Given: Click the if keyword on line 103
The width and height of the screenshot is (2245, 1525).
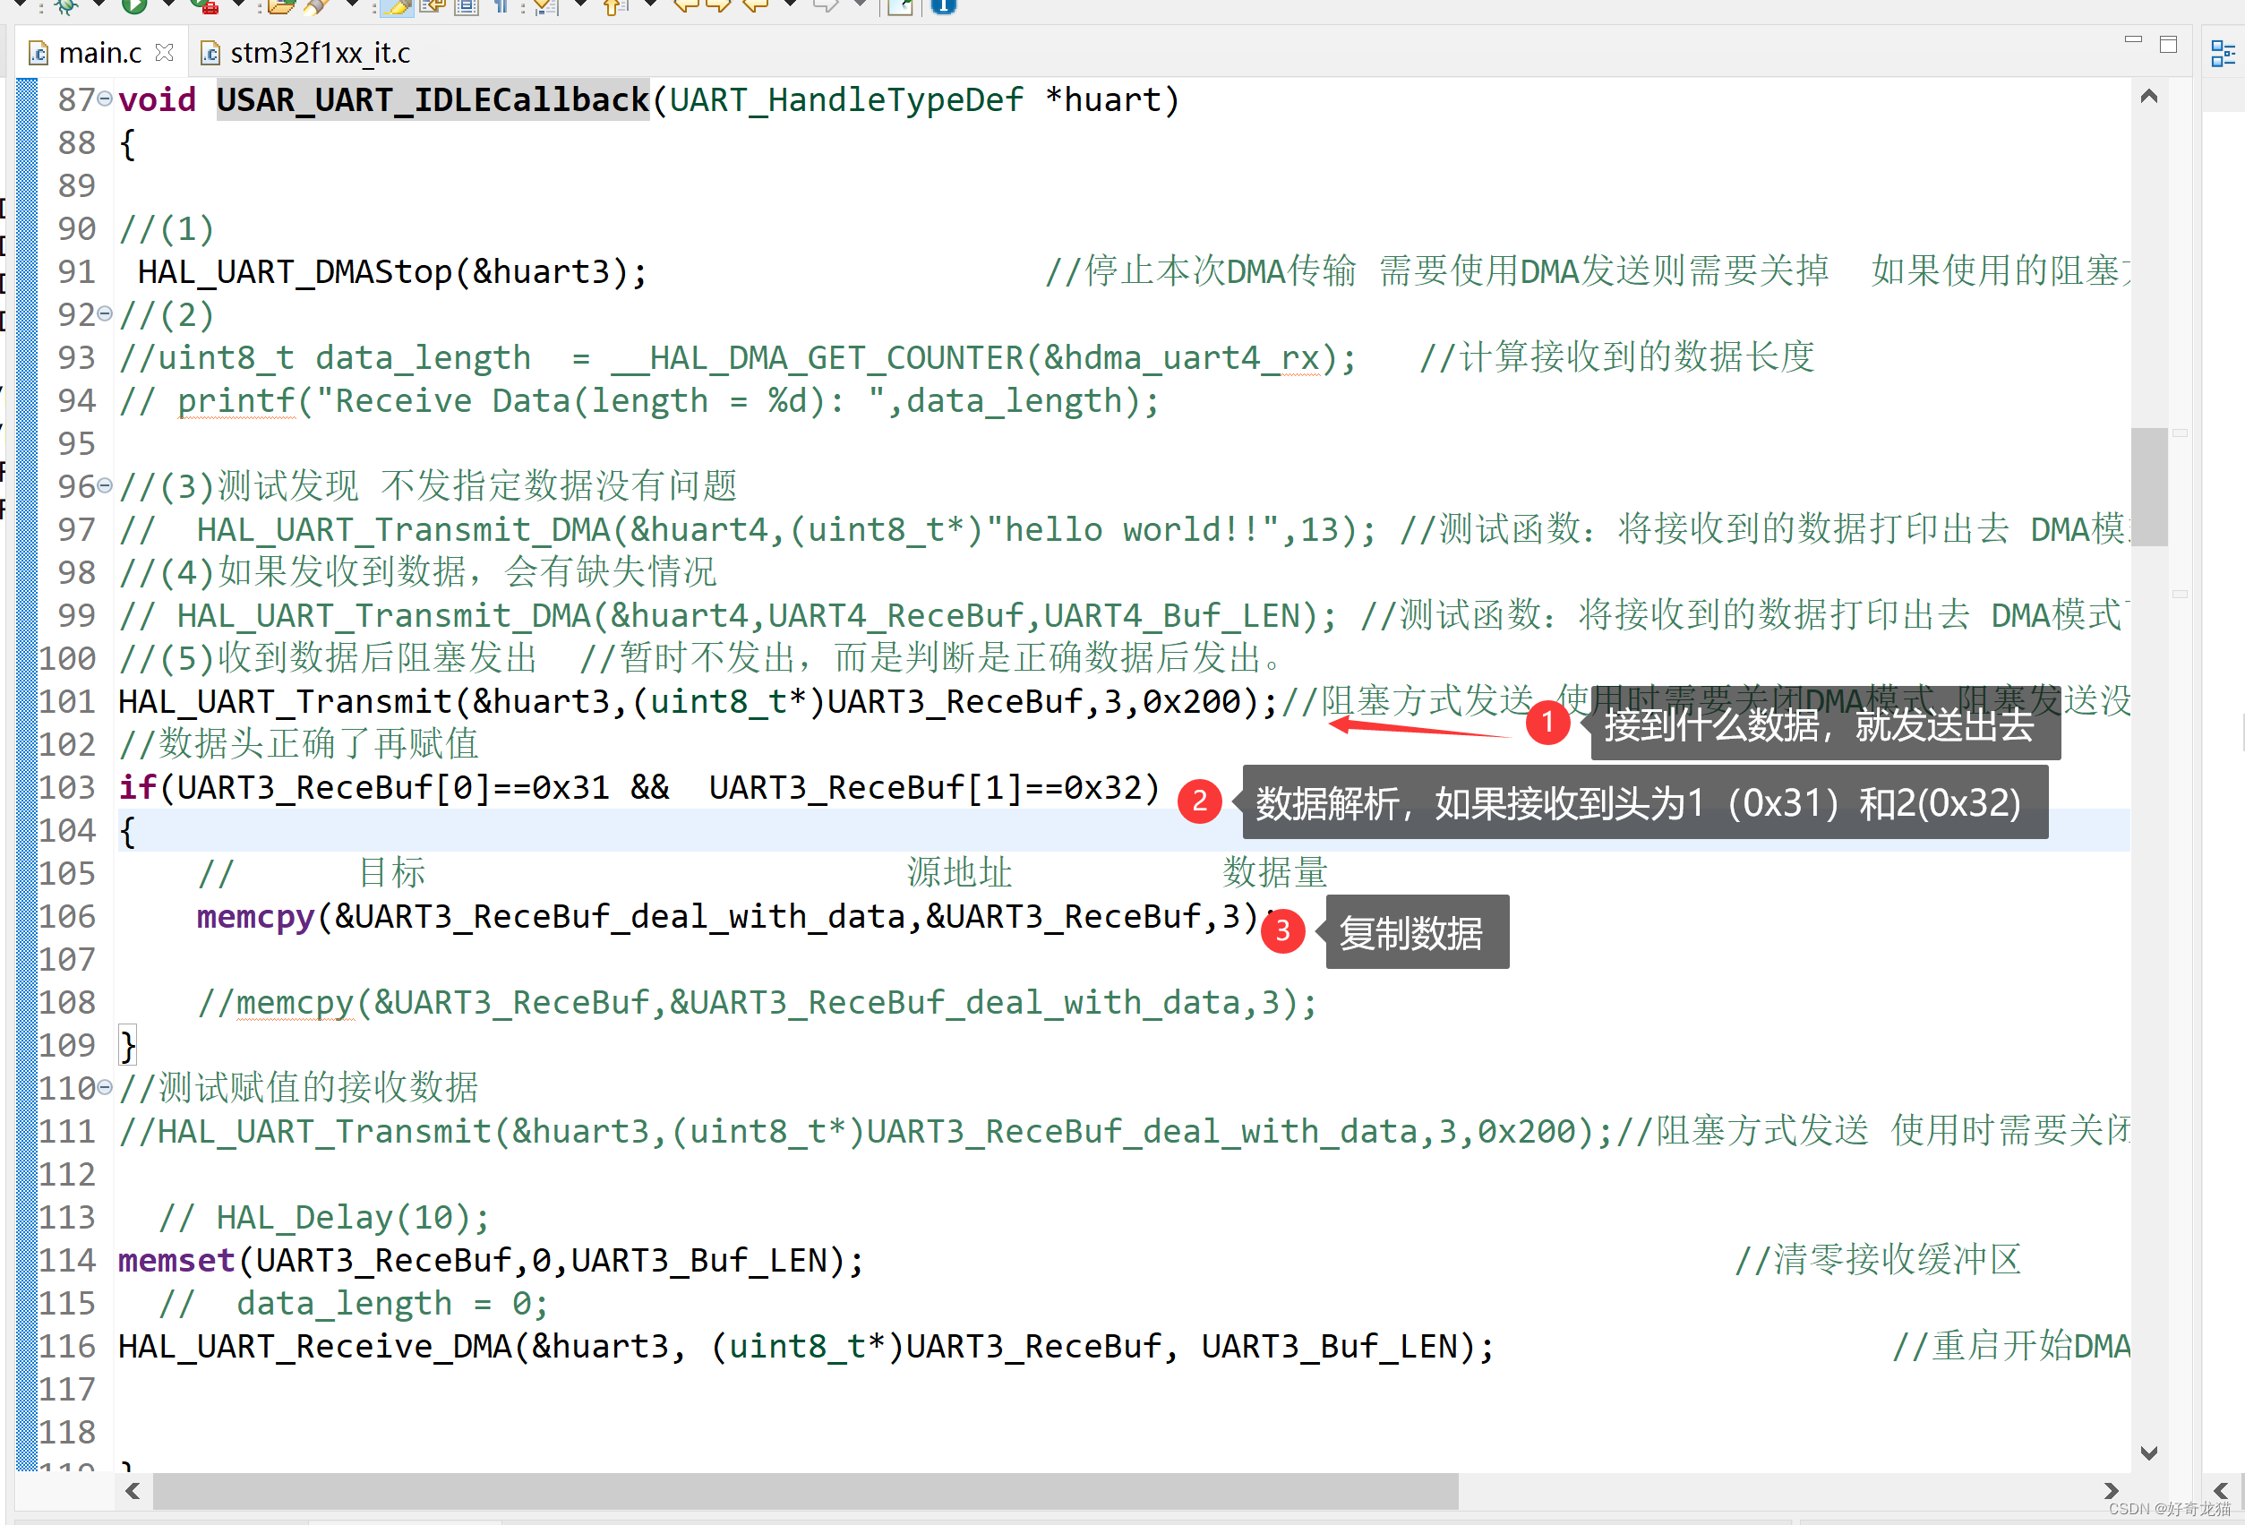Looking at the screenshot, I should pos(137,787).
